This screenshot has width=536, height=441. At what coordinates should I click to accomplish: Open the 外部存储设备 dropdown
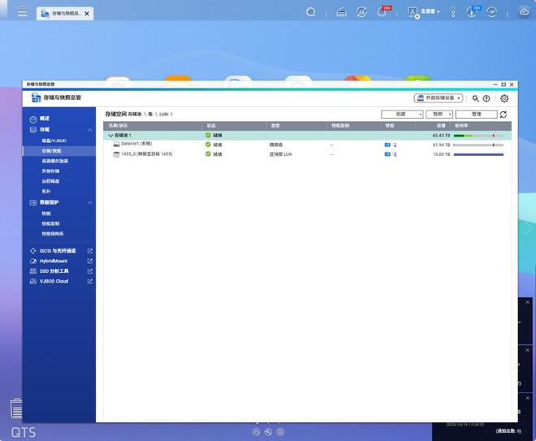pyautogui.click(x=439, y=98)
